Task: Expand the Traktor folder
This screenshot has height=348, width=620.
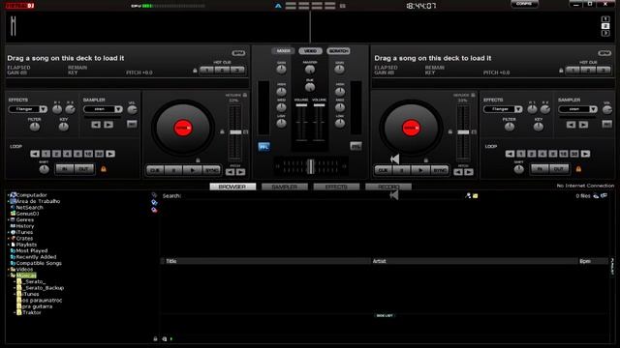Action: [x=15, y=313]
